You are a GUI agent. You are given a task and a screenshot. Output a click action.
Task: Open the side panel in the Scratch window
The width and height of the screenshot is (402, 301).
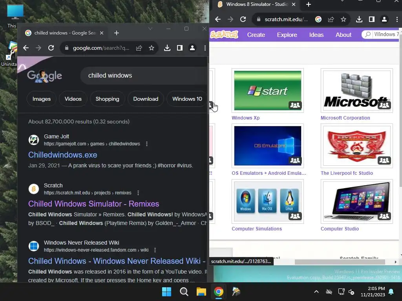click(372, 19)
